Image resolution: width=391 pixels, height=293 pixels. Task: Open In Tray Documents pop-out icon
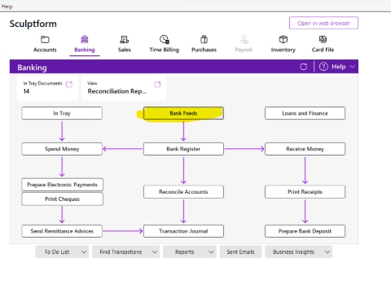(x=69, y=85)
